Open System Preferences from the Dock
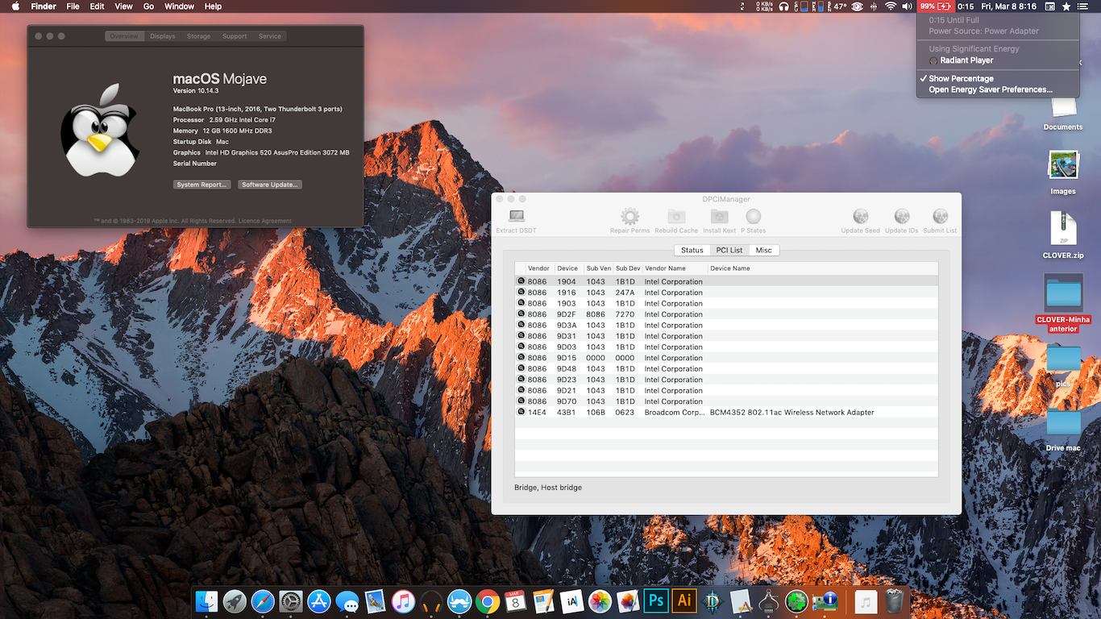The width and height of the screenshot is (1101, 619). [x=291, y=600]
